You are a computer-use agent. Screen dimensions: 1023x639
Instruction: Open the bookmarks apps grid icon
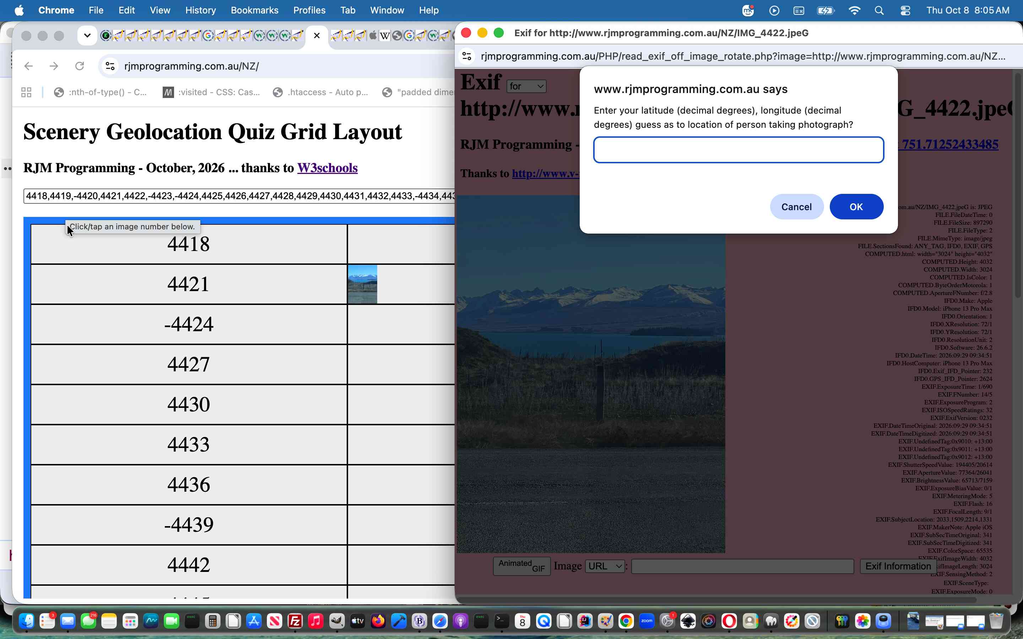[x=26, y=92]
